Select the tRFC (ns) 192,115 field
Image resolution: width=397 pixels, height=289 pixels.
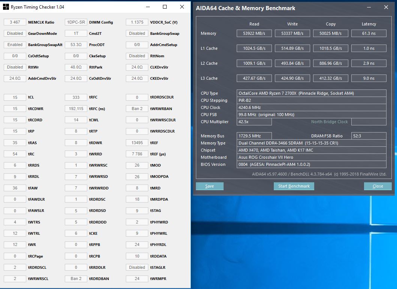(76, 109)
